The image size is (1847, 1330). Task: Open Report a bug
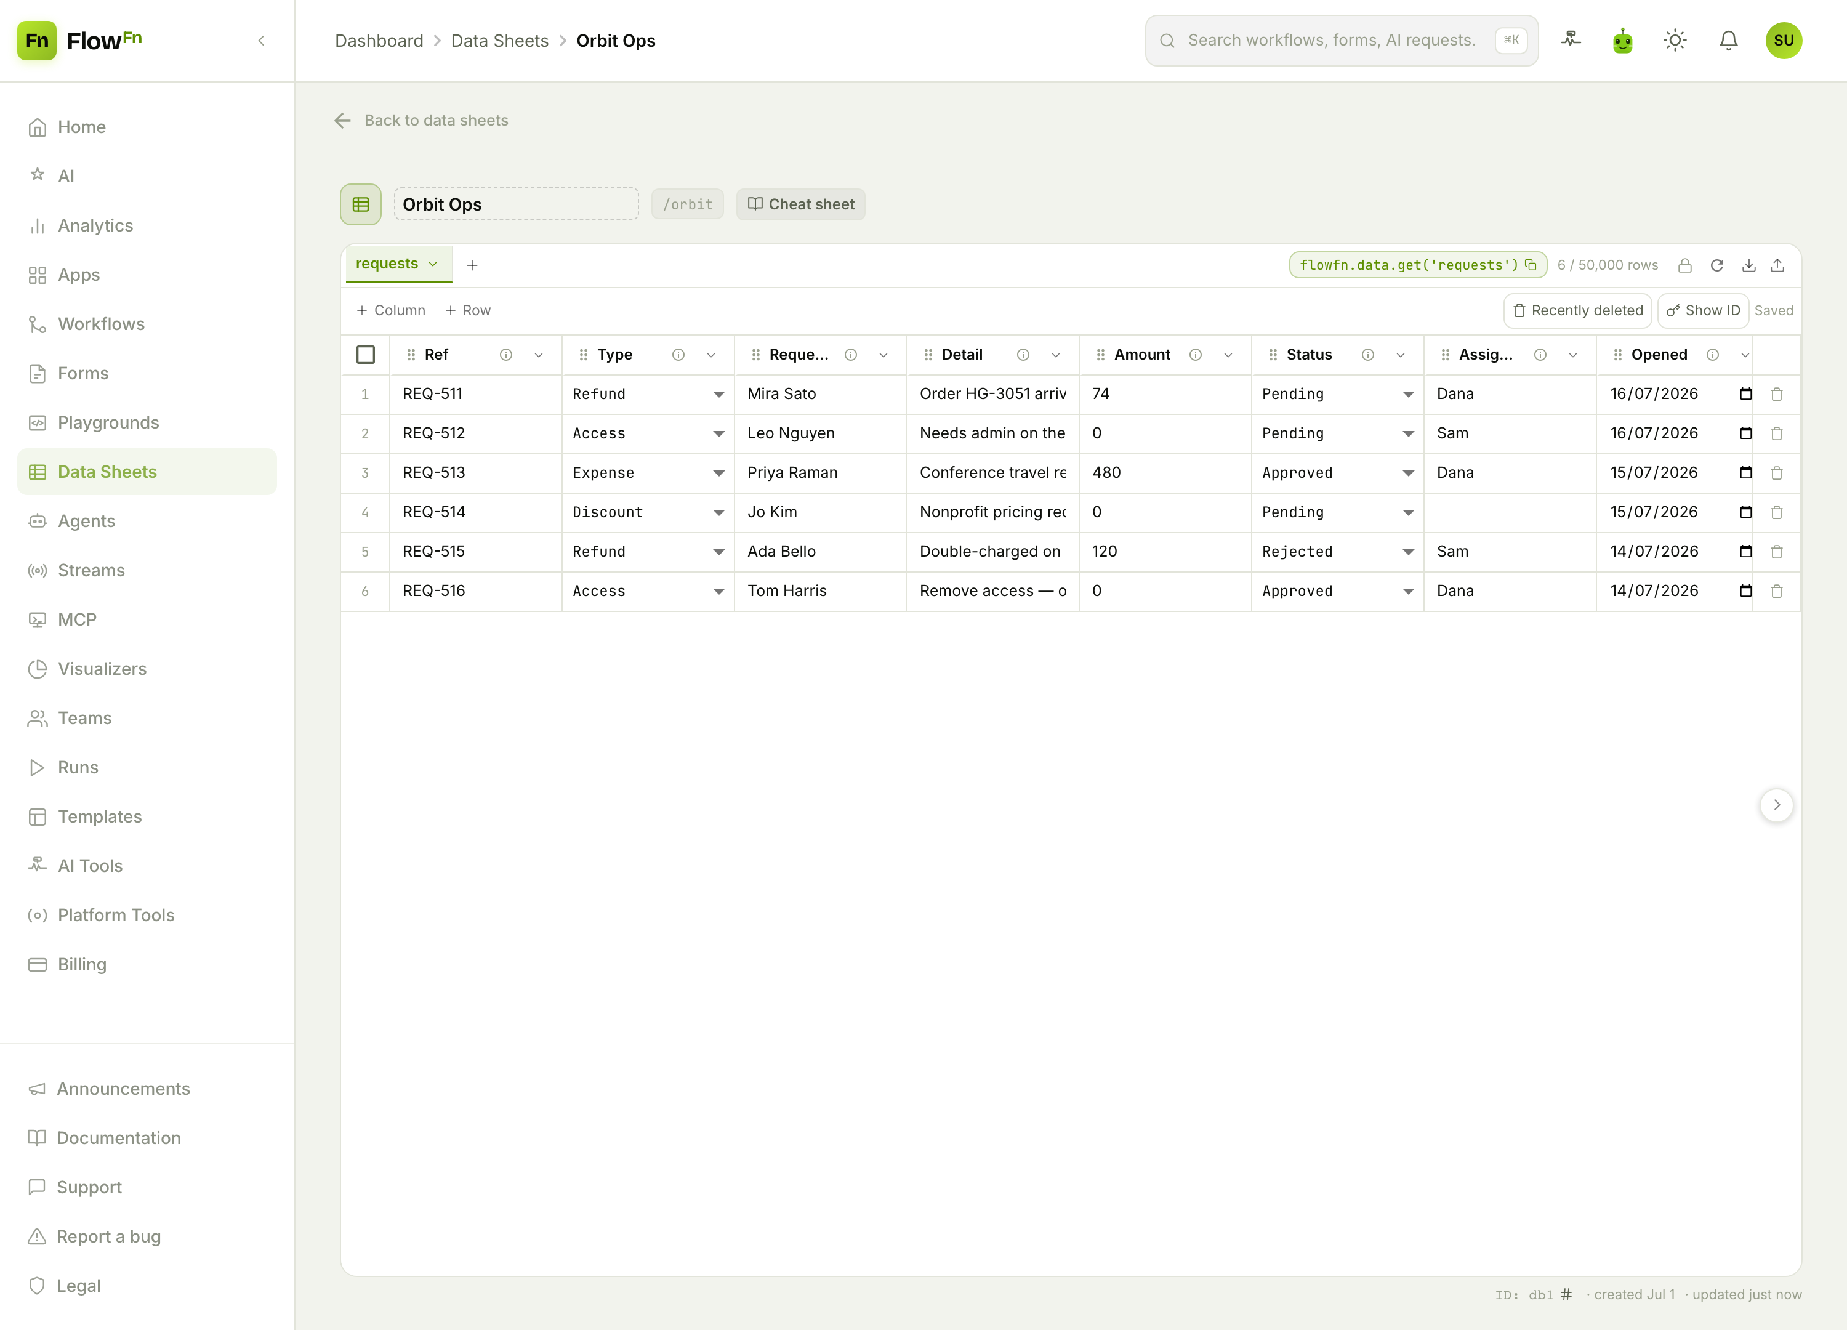147,1236
